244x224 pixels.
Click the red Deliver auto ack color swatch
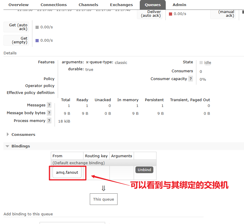coord(170,14)
